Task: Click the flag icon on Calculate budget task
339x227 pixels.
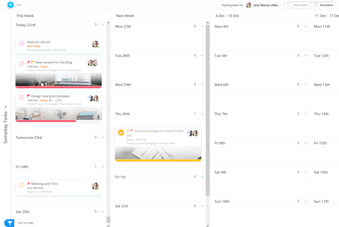Action: click(x=132, y=130)
